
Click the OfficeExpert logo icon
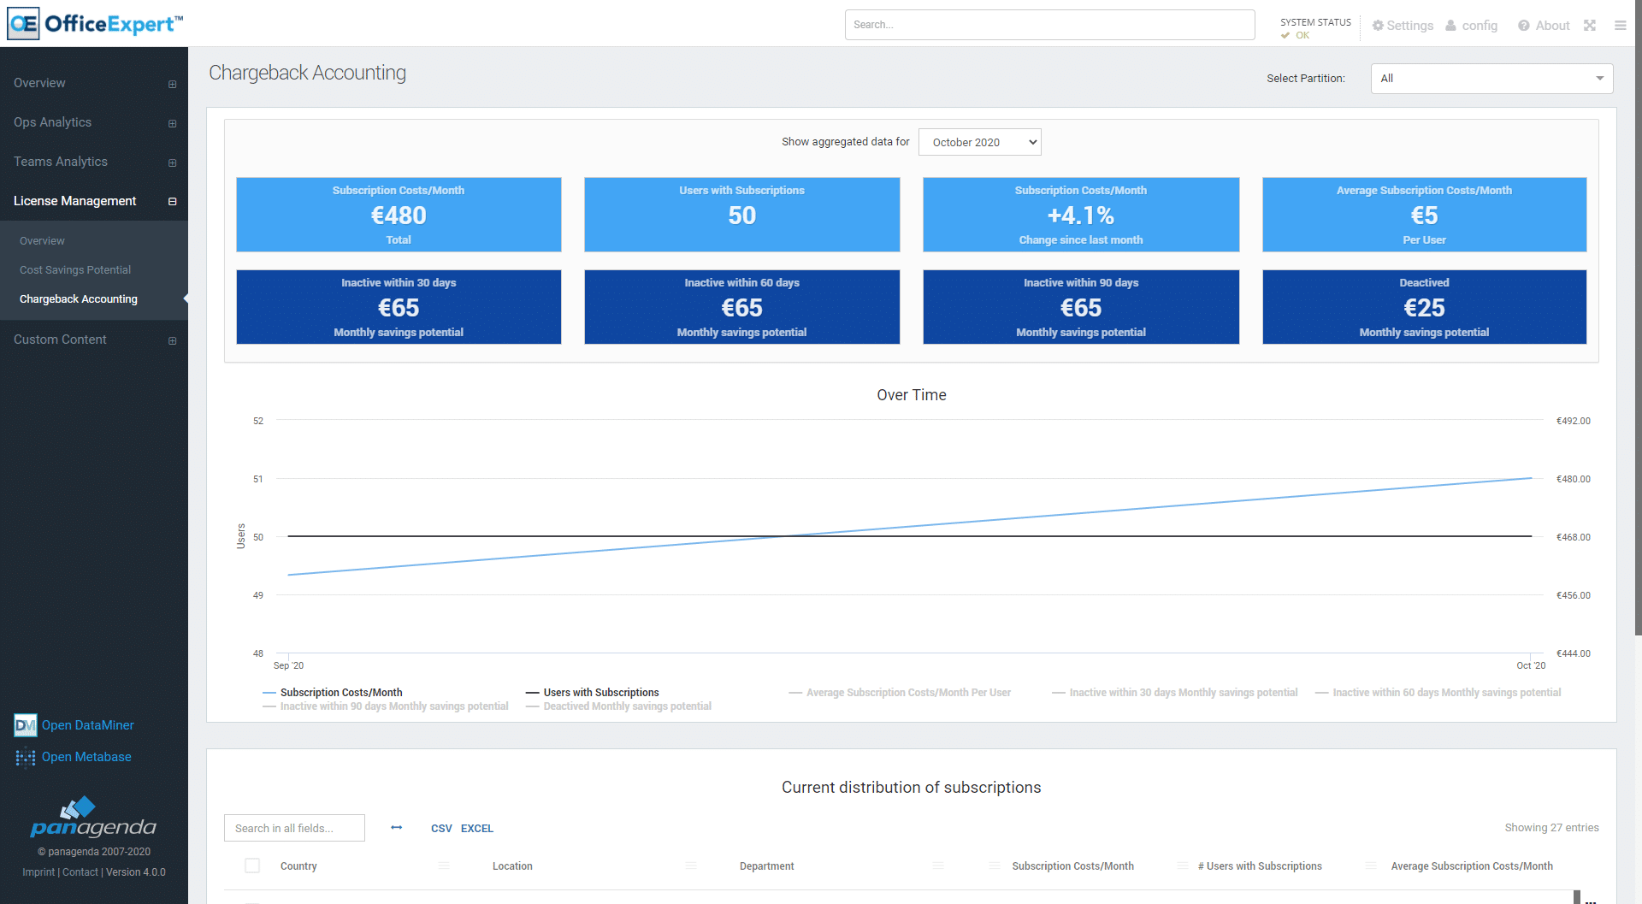tap(23, 24)
